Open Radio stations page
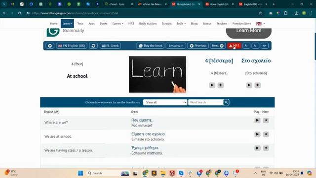 click(148, 24)
